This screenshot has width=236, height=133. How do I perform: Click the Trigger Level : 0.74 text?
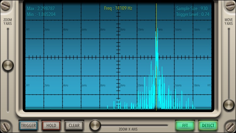pyautogui.click(x=193, y=14)
